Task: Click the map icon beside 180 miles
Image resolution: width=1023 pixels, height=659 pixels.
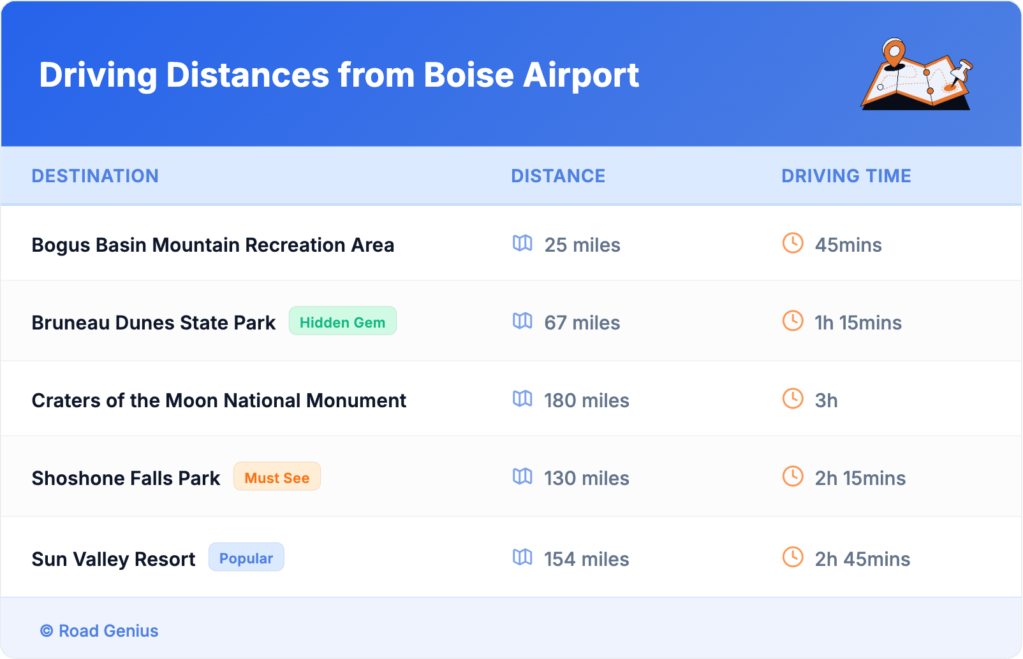Action: 522,399
